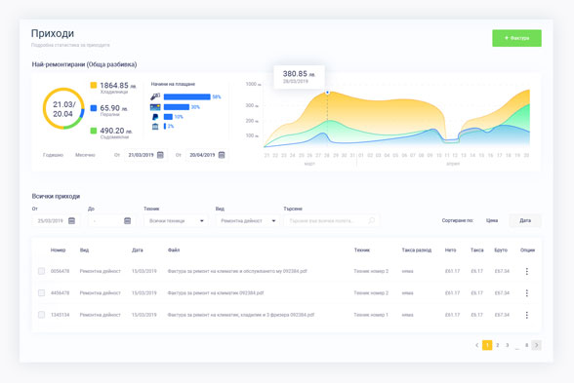
Task: Click the donut chart 21.03/20.04
Action: pyautogui.click(x=63, y=108)
